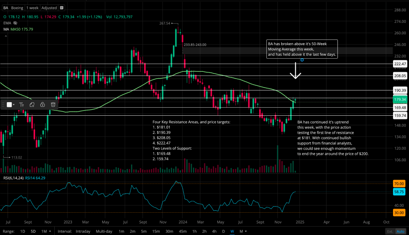The height and width of the screenshot is (235, 409).
Task: Expand the 1M range dropdown
Action: (46, 231)
